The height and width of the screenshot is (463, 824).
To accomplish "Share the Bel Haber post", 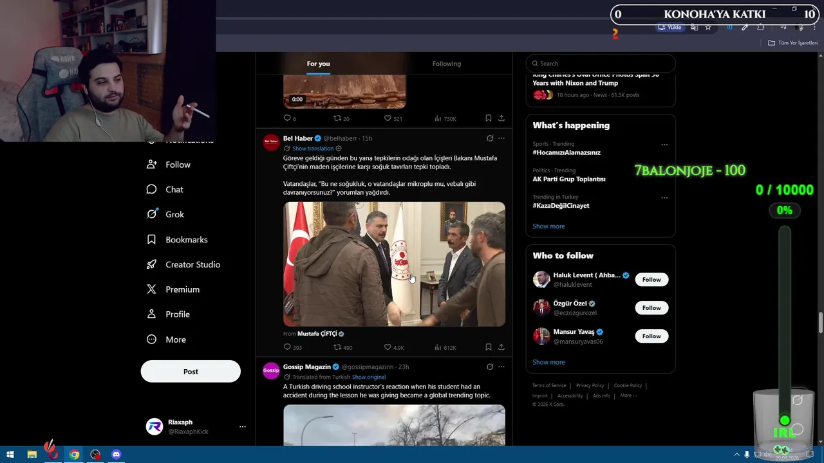I will click(501, 347).
